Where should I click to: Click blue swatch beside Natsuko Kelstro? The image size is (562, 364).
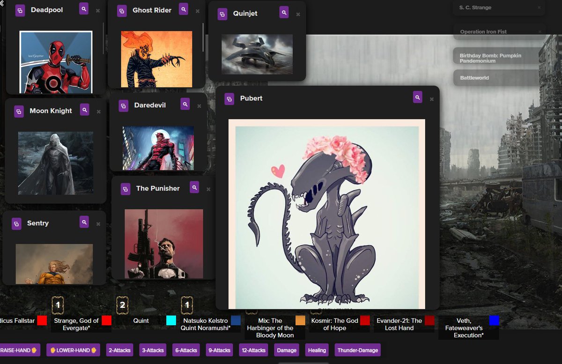[x=236, y=320]
